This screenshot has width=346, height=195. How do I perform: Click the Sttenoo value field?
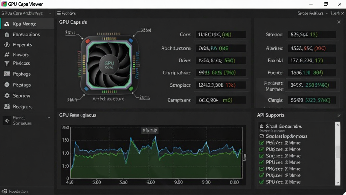pyautogui.click(x=312, y=35)
